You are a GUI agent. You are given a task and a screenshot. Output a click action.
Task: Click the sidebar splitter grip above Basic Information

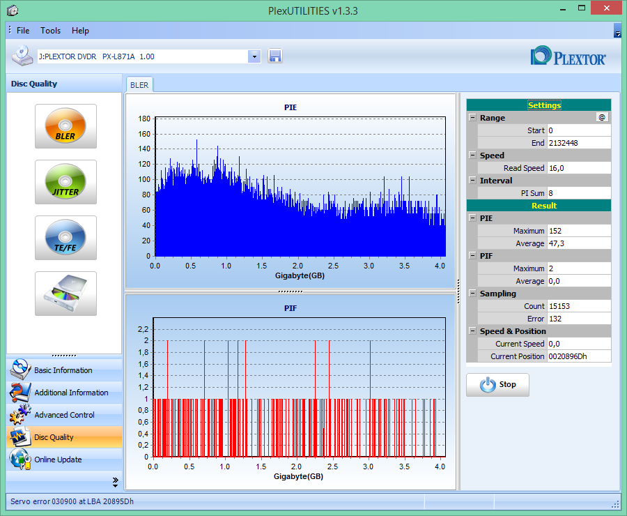pyautogui.click(x=64, y=356)
